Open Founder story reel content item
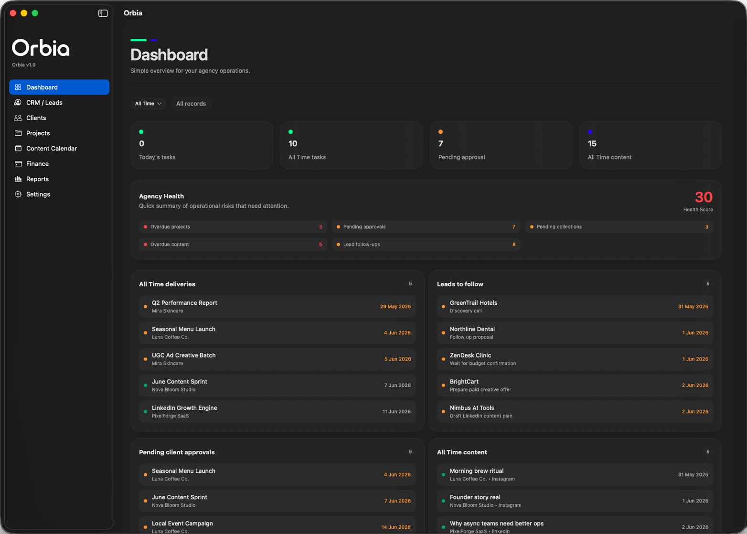Viewport: 747px width, 534px height. click(x=575, y=501)
